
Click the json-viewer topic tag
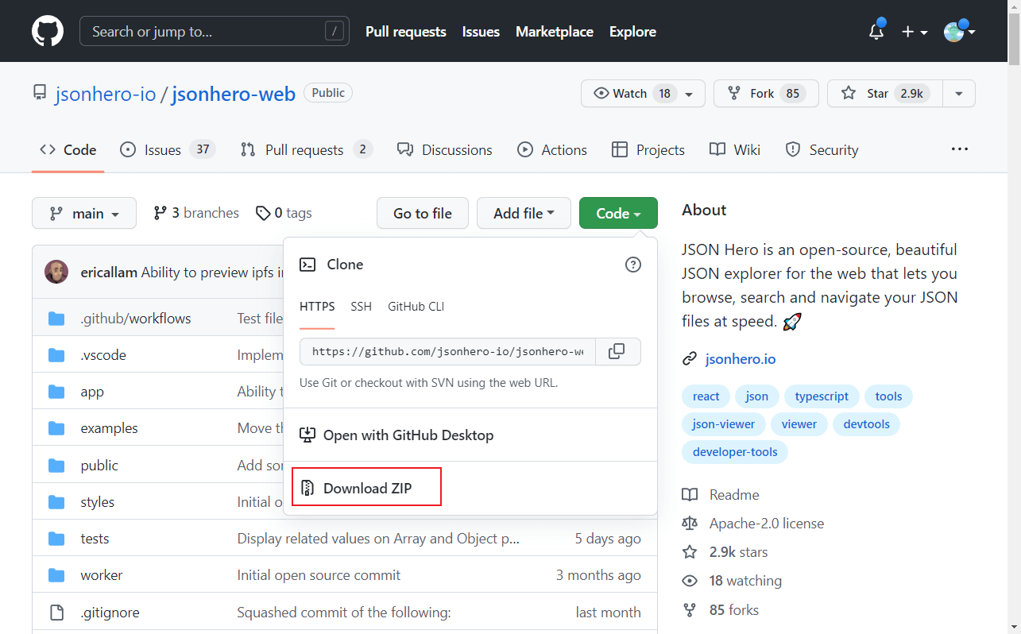tap(724, 424)
